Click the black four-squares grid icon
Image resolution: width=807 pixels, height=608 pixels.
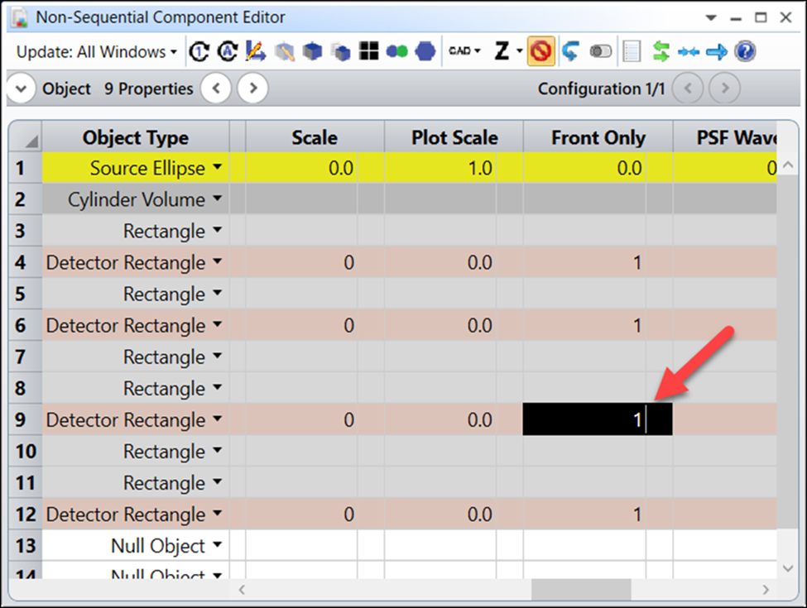point(369,51)
